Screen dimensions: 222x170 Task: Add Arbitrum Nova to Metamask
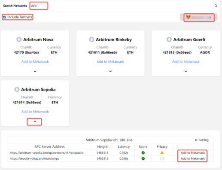(35, 62)
